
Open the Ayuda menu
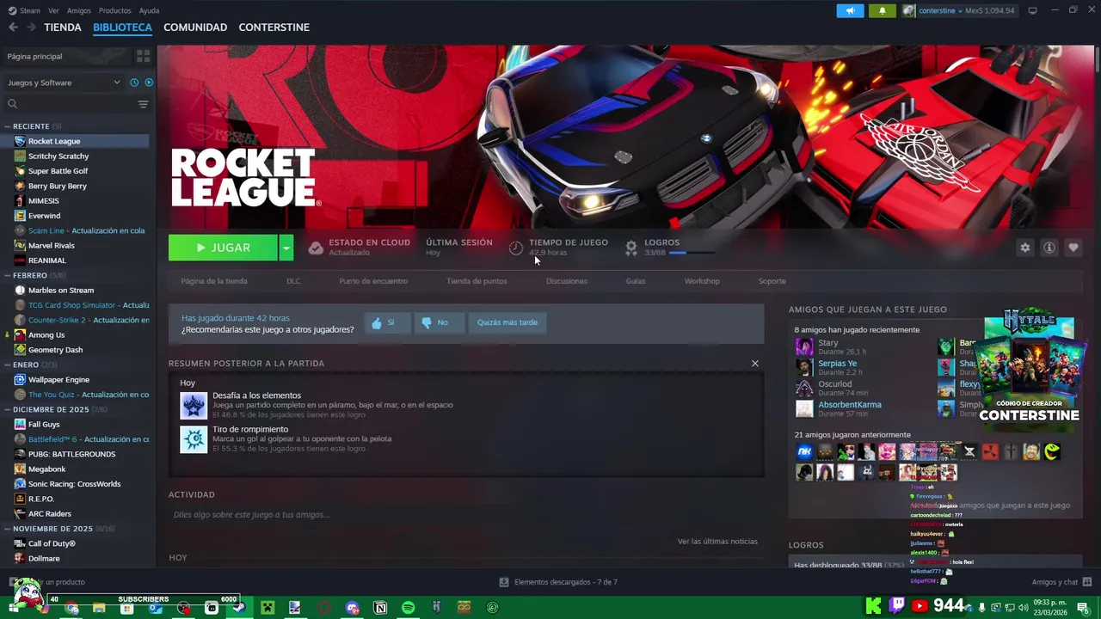coord(149,10)
